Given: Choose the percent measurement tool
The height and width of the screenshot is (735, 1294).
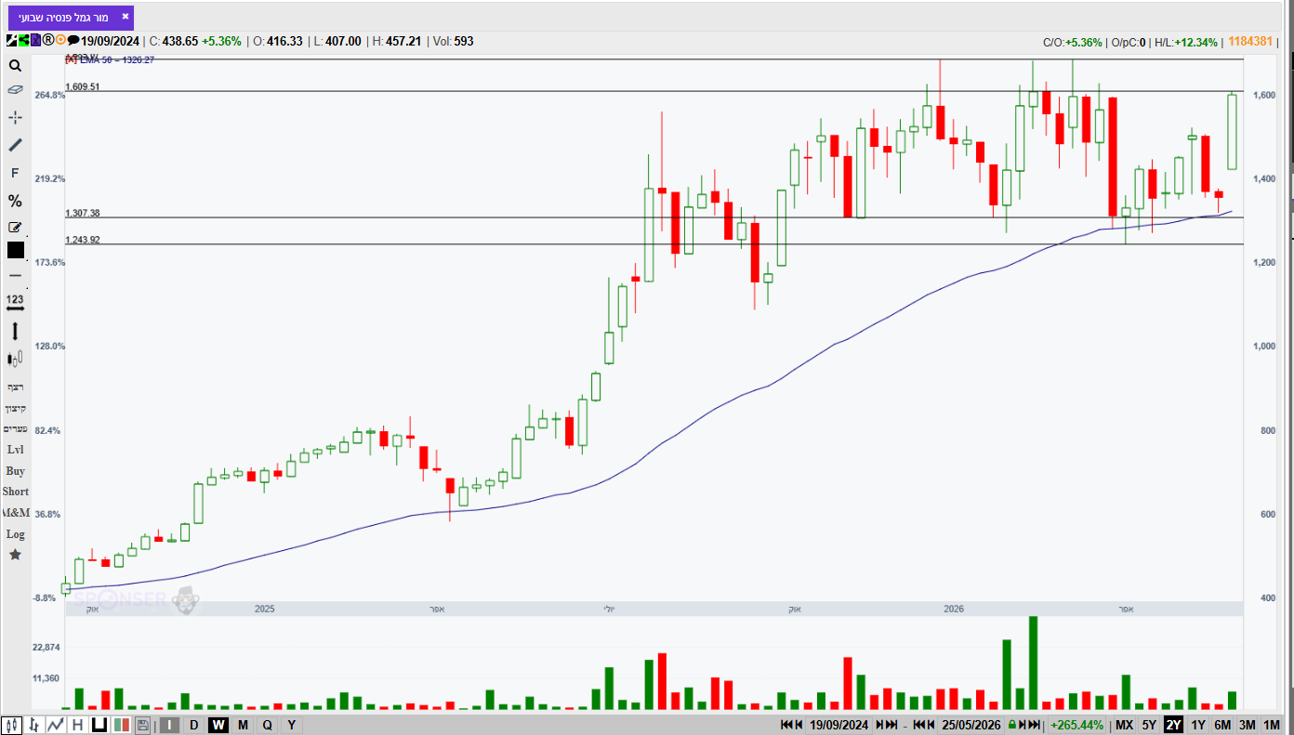Looking at the screenshot, I should (15, 201).
